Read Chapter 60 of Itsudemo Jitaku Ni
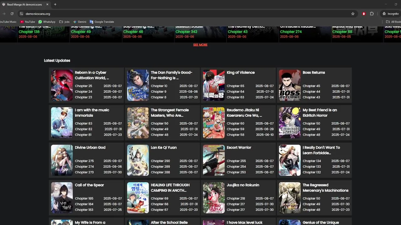 pos(235,123)
